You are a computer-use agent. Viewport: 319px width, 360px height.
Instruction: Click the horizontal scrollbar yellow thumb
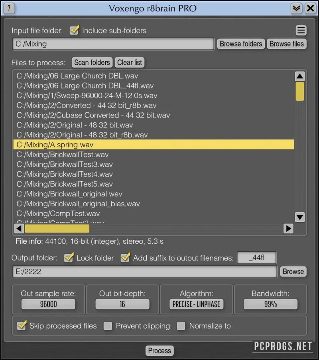tap(57, 229)
